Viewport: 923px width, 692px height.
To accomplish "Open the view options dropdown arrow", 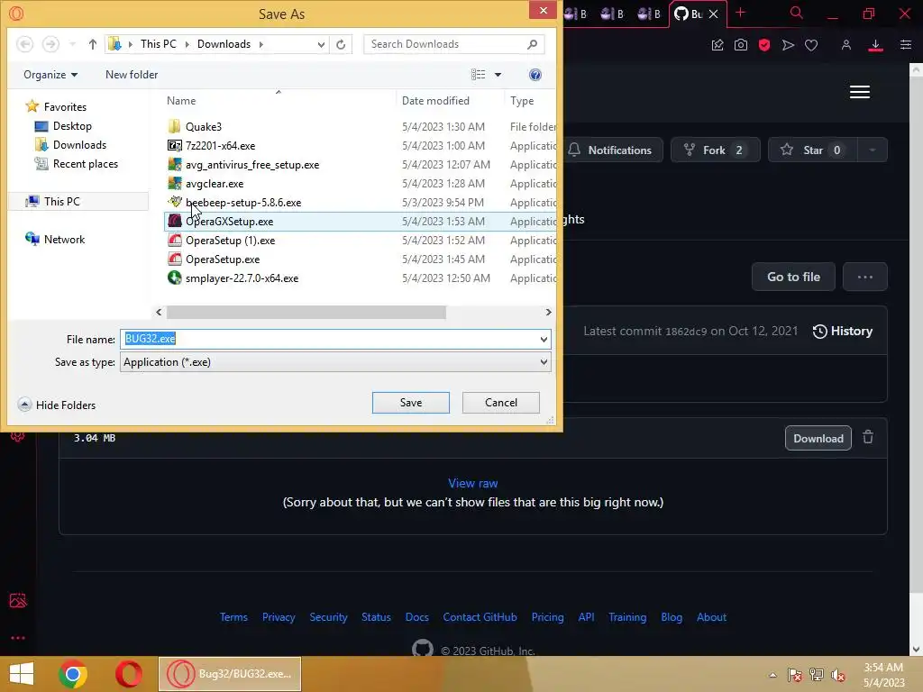I will [498, 75].
